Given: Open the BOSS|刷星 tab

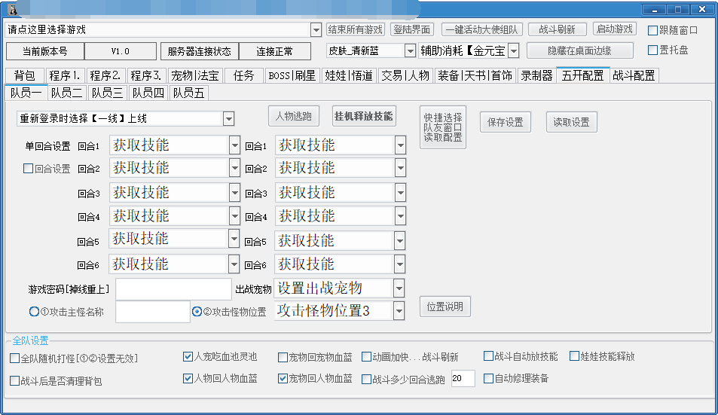Looking at the screenshot, I should point(292,75).
